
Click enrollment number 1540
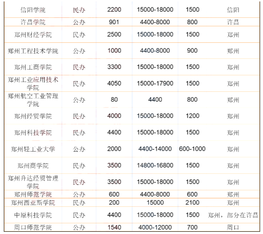point(114,227)
